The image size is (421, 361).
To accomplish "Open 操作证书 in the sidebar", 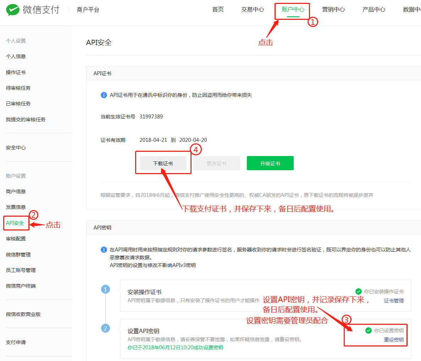I will (16, 72).
